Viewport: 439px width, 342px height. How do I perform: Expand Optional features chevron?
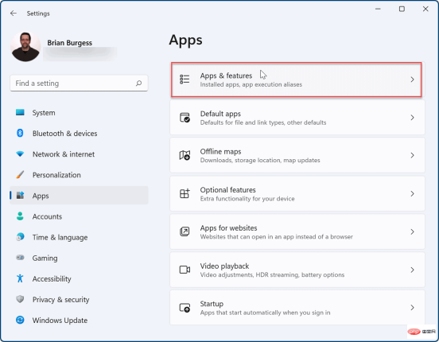point(412,193)
